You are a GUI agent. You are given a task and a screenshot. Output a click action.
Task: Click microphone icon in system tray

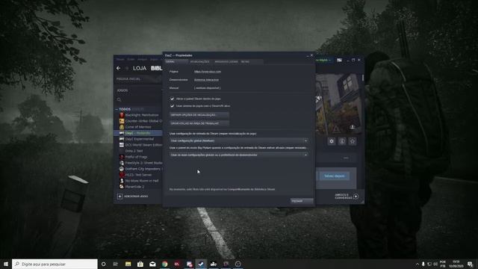click(x=423, y=264)
